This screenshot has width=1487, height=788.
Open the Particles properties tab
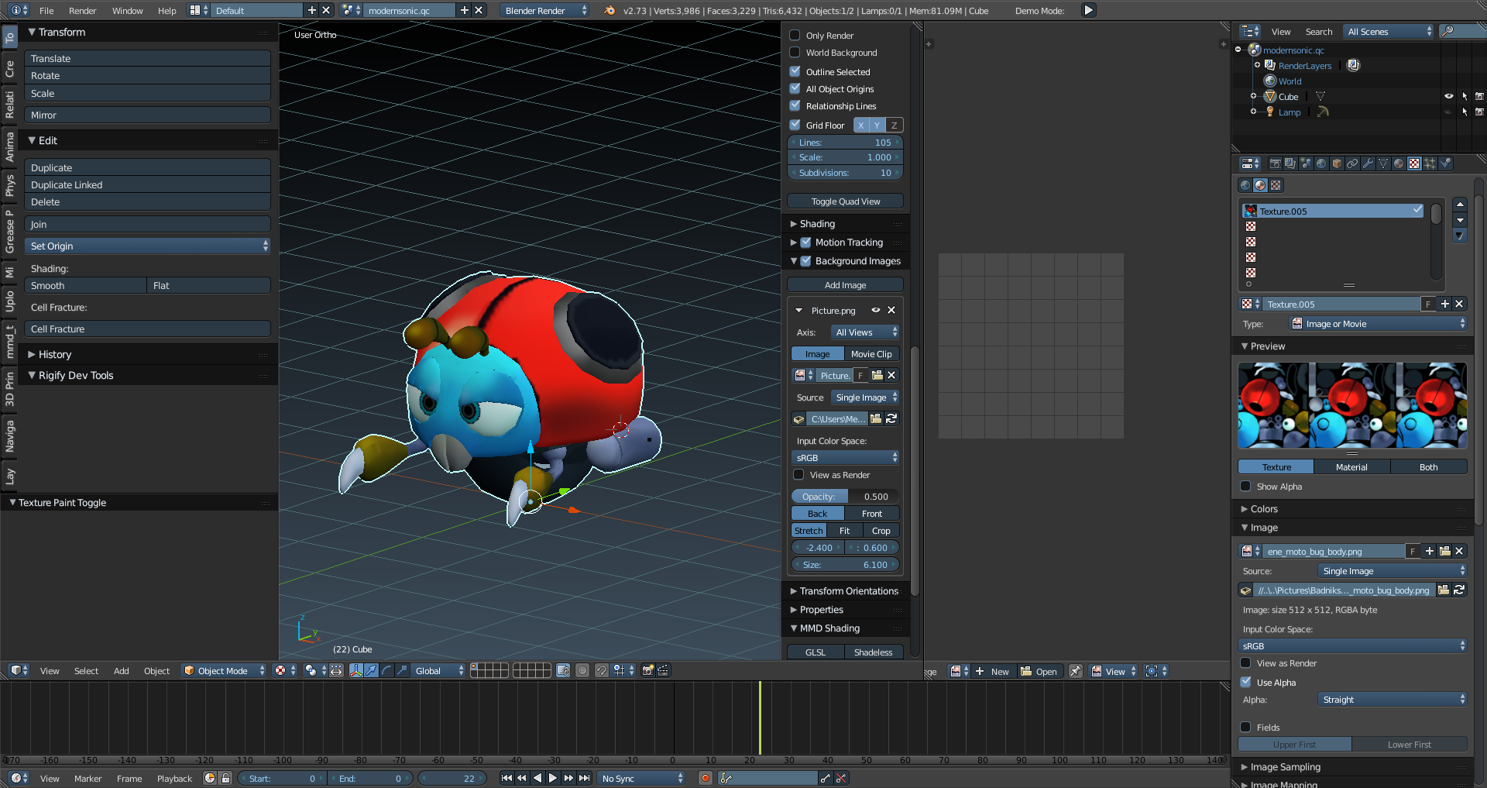tap(1430, 163)
